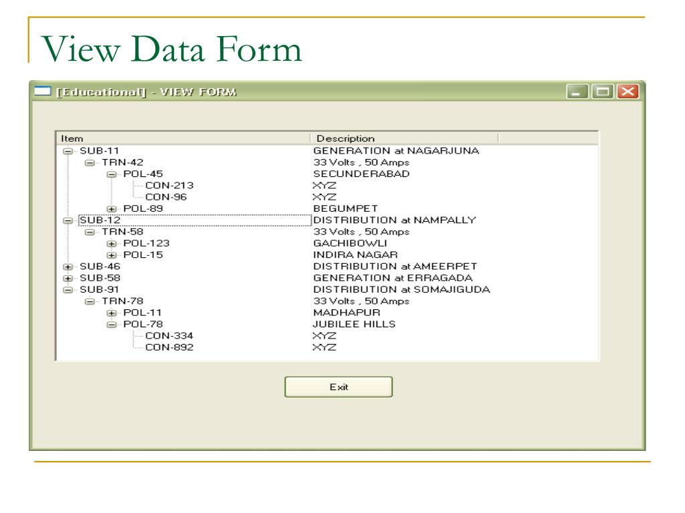Viewport: 685px width, 513px height.
Task: Click description 'GACHIBOWLI'
Action: pos(350,243)
